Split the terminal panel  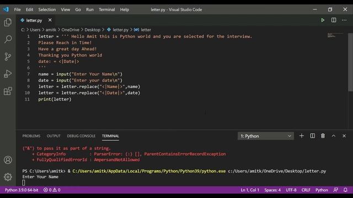pos(313,136)
